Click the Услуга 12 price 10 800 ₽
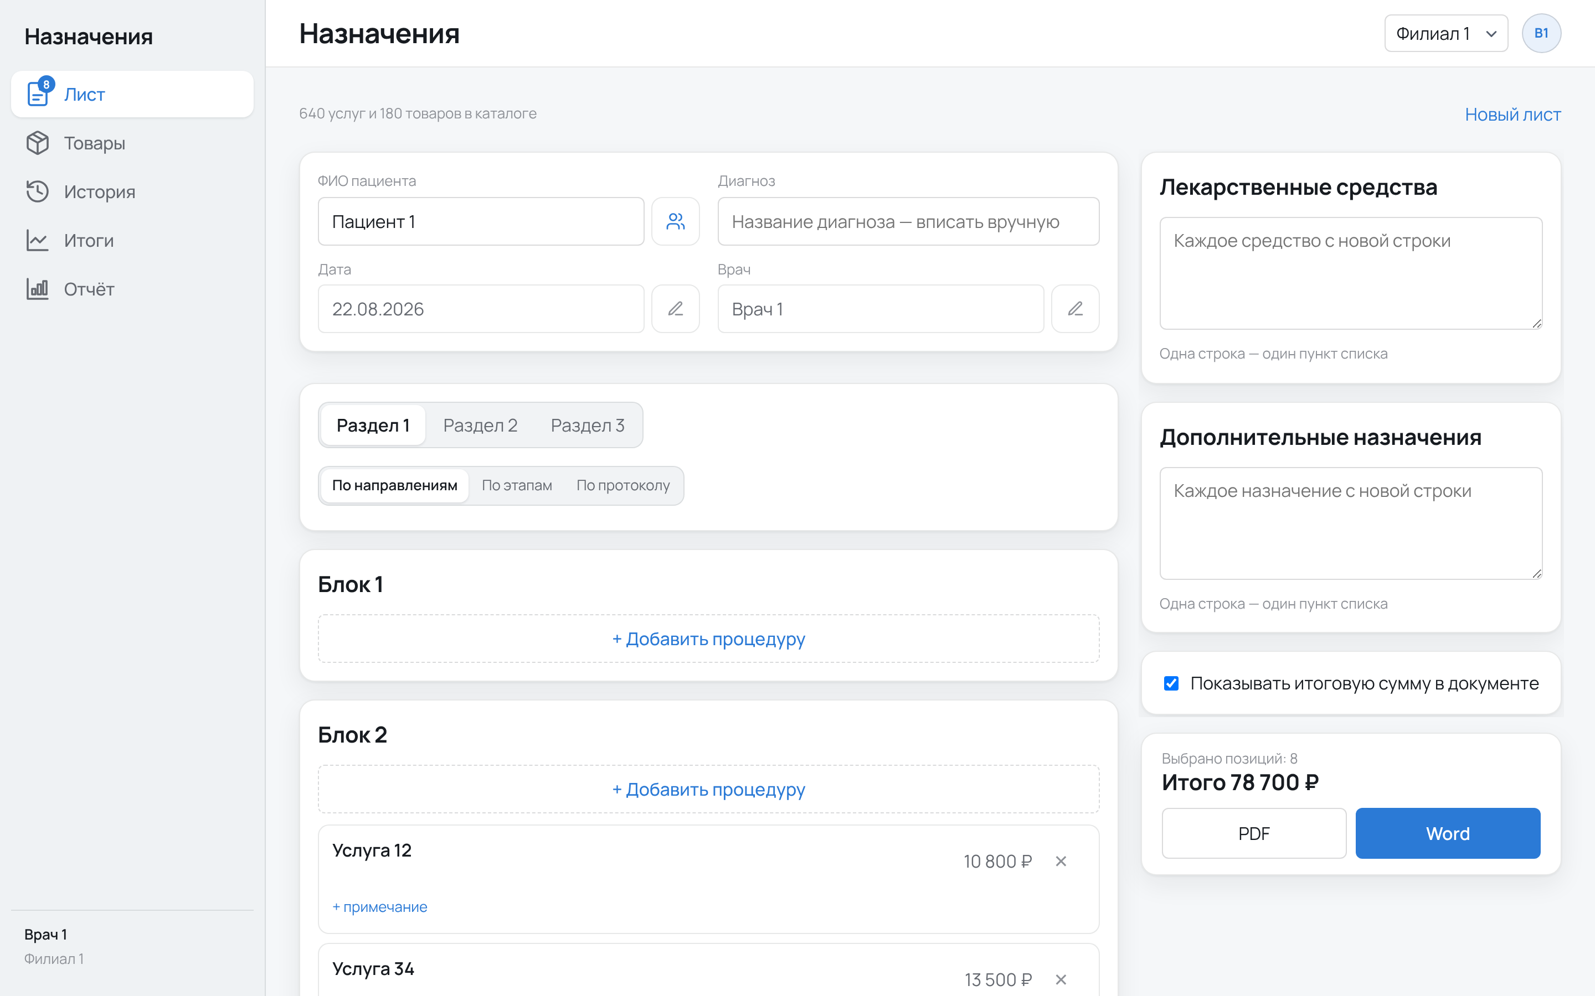Image resolution: width=1595 pixels, height=996 pixels. click(997, 861)
